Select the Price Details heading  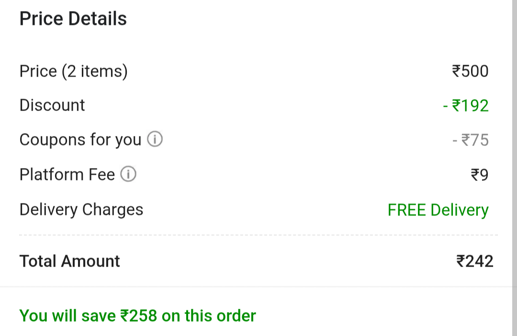coord(73,19)
